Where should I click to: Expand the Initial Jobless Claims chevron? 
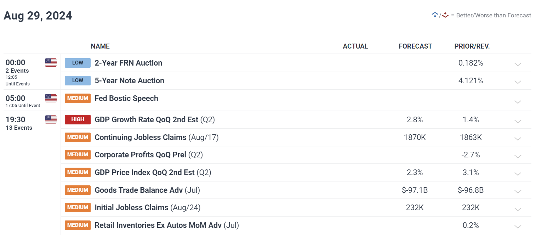click(x=518, y=209)
